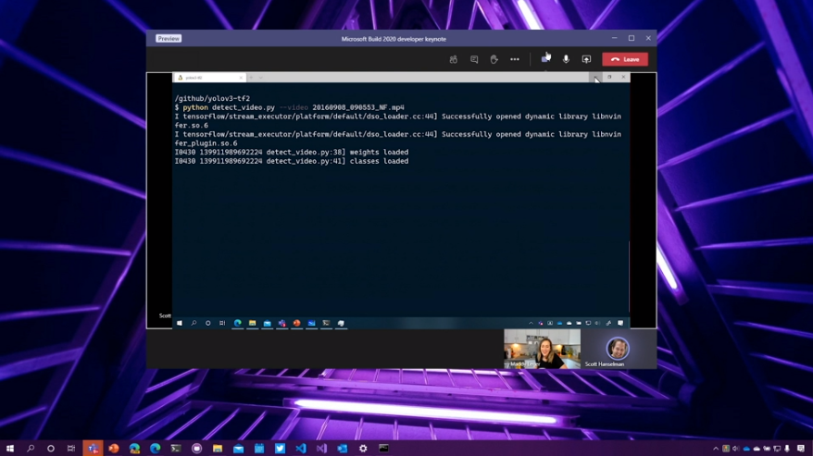Open taskbar Search

(x=30, y=449)
